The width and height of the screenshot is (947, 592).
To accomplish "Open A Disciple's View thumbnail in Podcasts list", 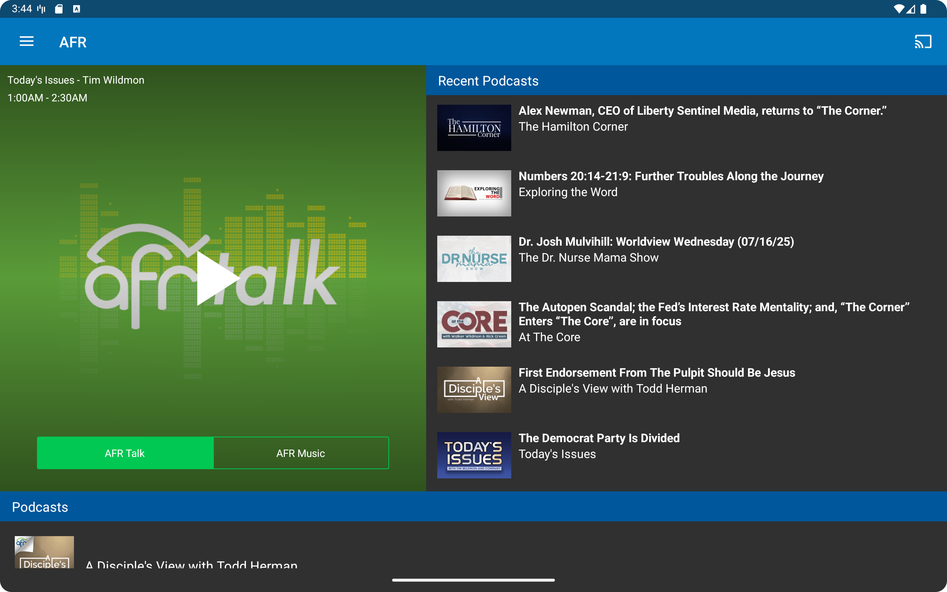I will pyautogui.click(x=44, y=552).
